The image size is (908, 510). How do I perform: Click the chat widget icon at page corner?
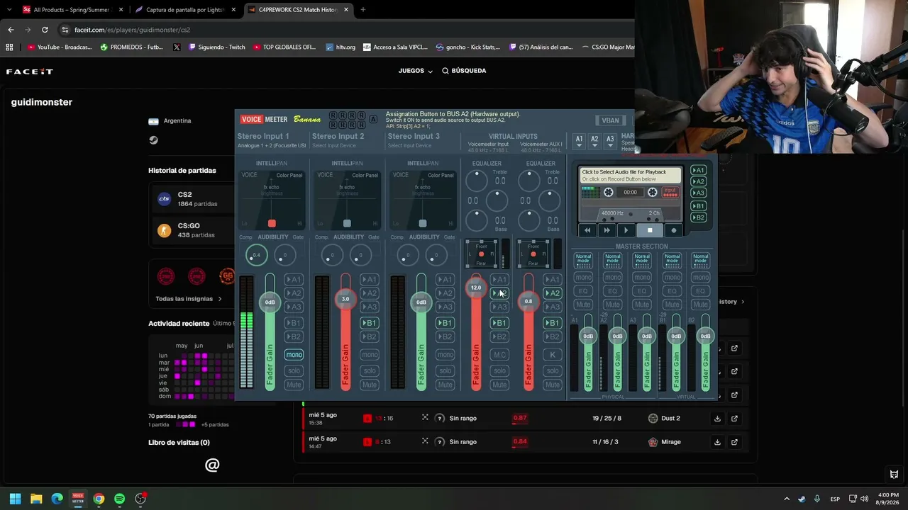[x=894, y=474]
